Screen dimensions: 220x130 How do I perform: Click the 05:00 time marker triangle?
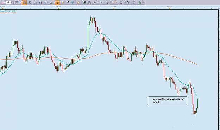[x=114, y=9]
